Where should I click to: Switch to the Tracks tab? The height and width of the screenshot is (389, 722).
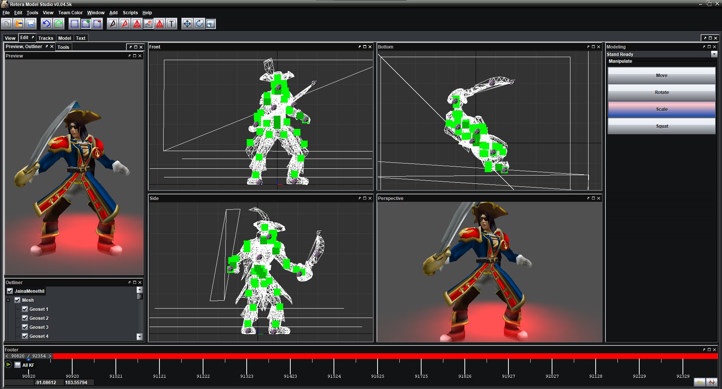pos(46,38)
